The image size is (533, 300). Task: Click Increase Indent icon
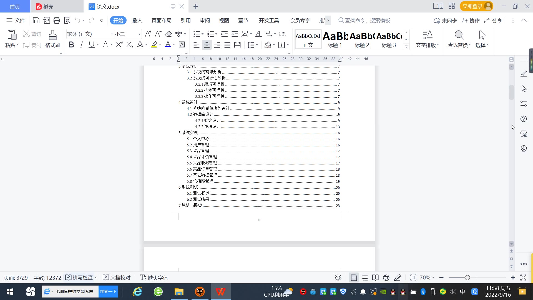[235, 34]
